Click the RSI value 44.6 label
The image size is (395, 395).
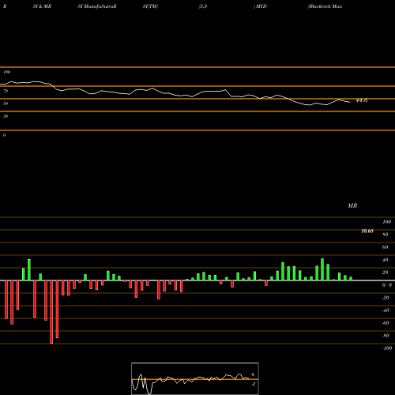[361, 100]
